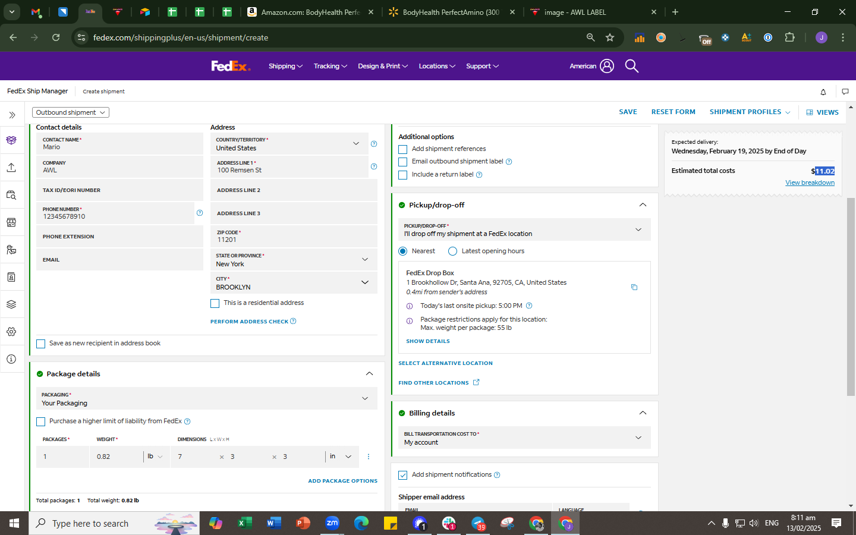Uncheck 'Add shipment notifications'
Screen dimensions: 856x535
pyautogui.click(x=403, y=475)
